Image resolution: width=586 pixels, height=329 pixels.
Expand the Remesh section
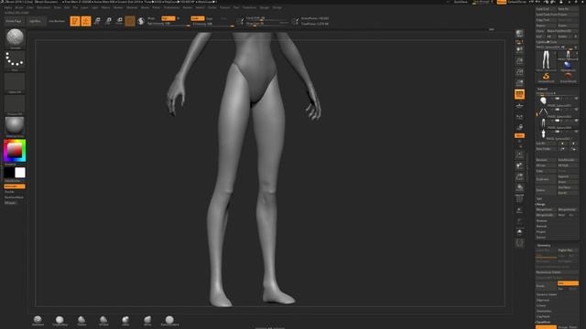pos(541,226)
